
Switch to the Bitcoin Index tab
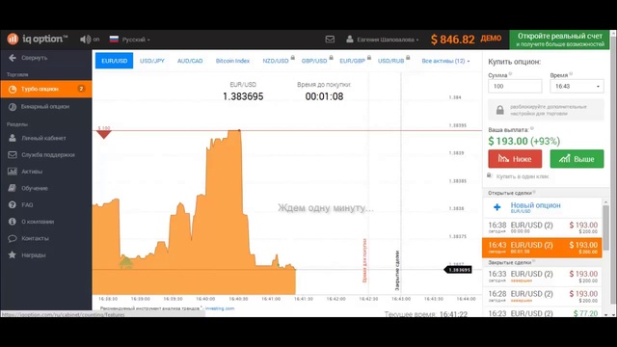click(x=232, y=61)
